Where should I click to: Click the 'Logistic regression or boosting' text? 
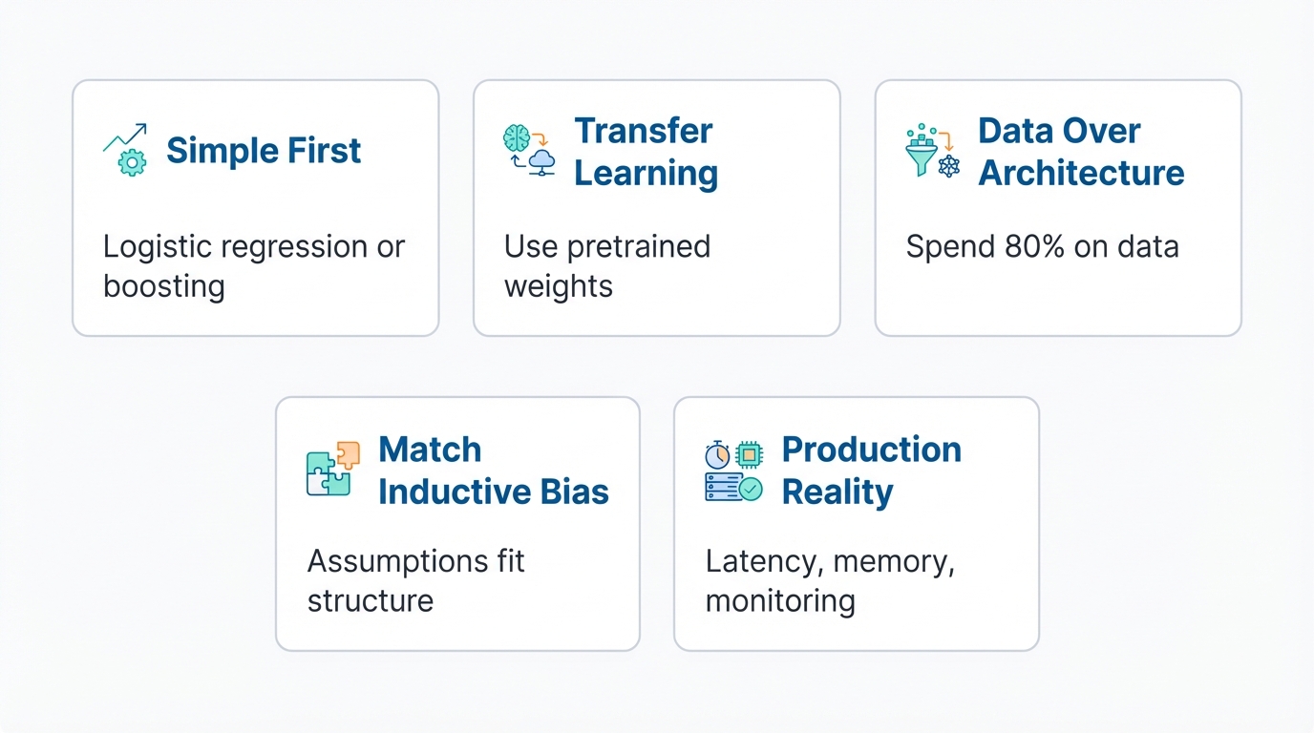pos(254,266)
